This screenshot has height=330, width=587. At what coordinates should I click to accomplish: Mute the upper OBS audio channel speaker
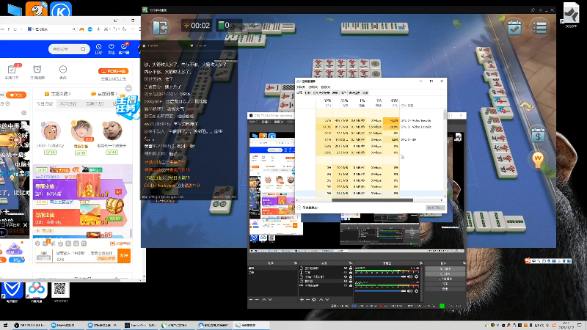pyautogui.click(x=409, y=277)
